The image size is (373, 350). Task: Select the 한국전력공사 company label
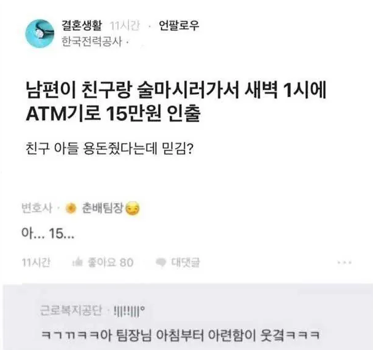tap(92, 41)
